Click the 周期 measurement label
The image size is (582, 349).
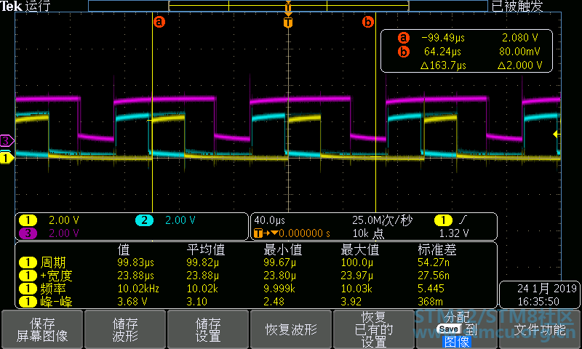click(53, 262)
